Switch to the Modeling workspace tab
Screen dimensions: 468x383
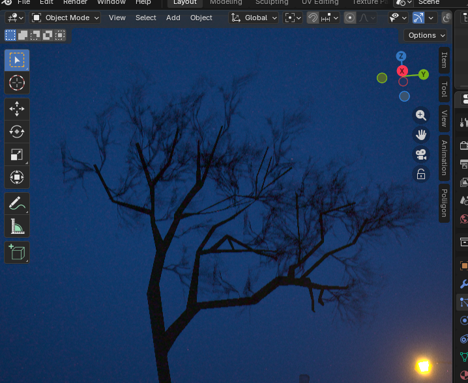click(x=226, y=3)
